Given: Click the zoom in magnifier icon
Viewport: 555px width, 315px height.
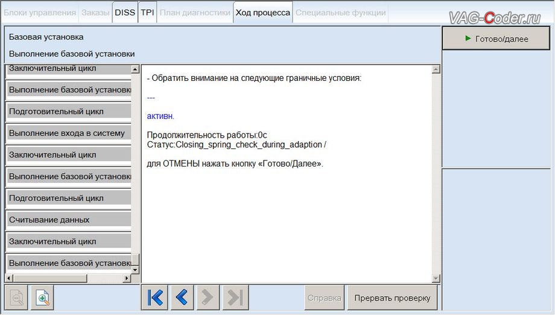Looking at the screenshot, I should tap(42, 297).
